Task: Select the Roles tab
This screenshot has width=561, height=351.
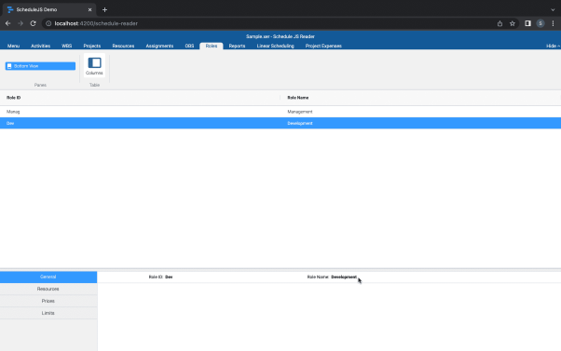Action: (x=212, y=46)
